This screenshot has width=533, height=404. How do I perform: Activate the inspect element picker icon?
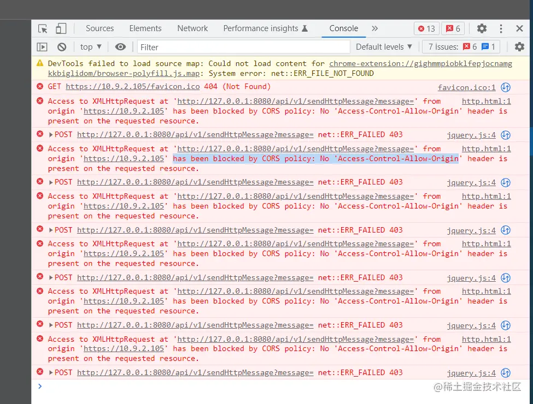[43, 28]
